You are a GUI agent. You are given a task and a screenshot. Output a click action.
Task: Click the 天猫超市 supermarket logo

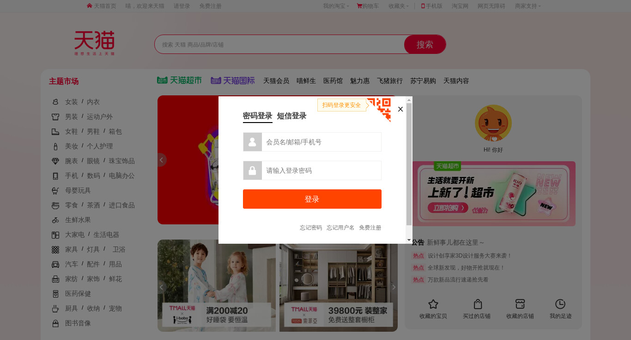point(179,80)
